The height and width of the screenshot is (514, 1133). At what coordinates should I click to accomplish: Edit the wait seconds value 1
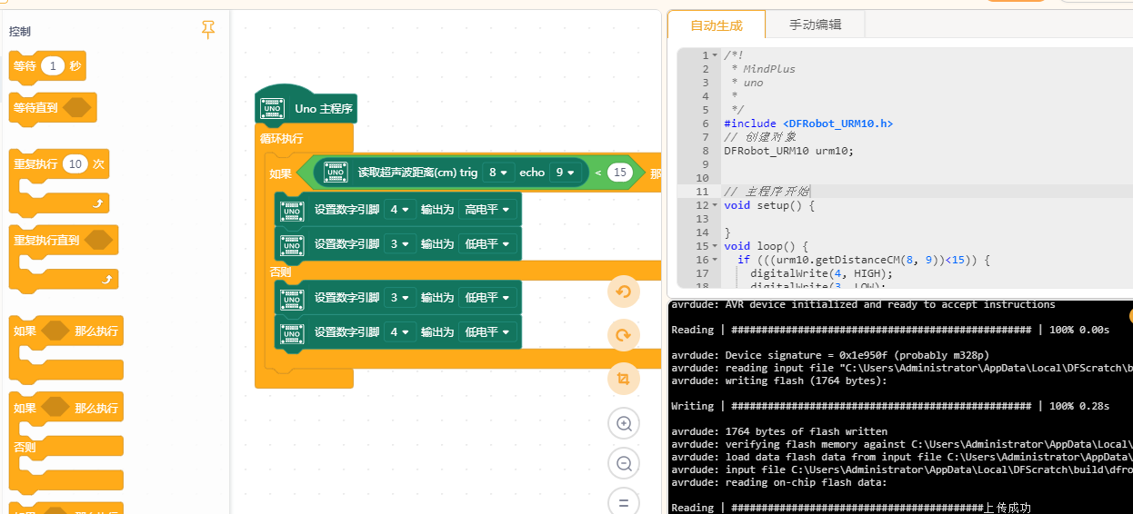tap(54, 66)
